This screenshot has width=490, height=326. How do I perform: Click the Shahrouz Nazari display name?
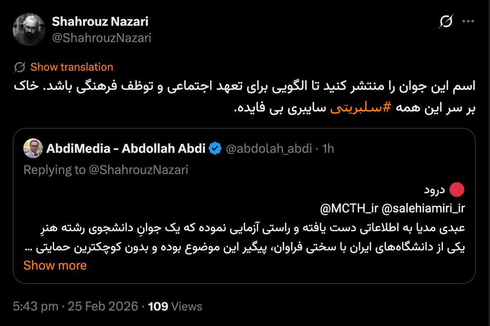[100, 21]
